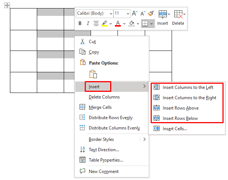This screenshot has width=228, height=180.
Task: Toggle italic formatting
Action: tap(88, 24)
